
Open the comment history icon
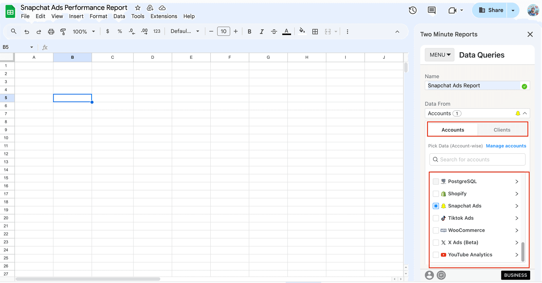pos(432,10)
